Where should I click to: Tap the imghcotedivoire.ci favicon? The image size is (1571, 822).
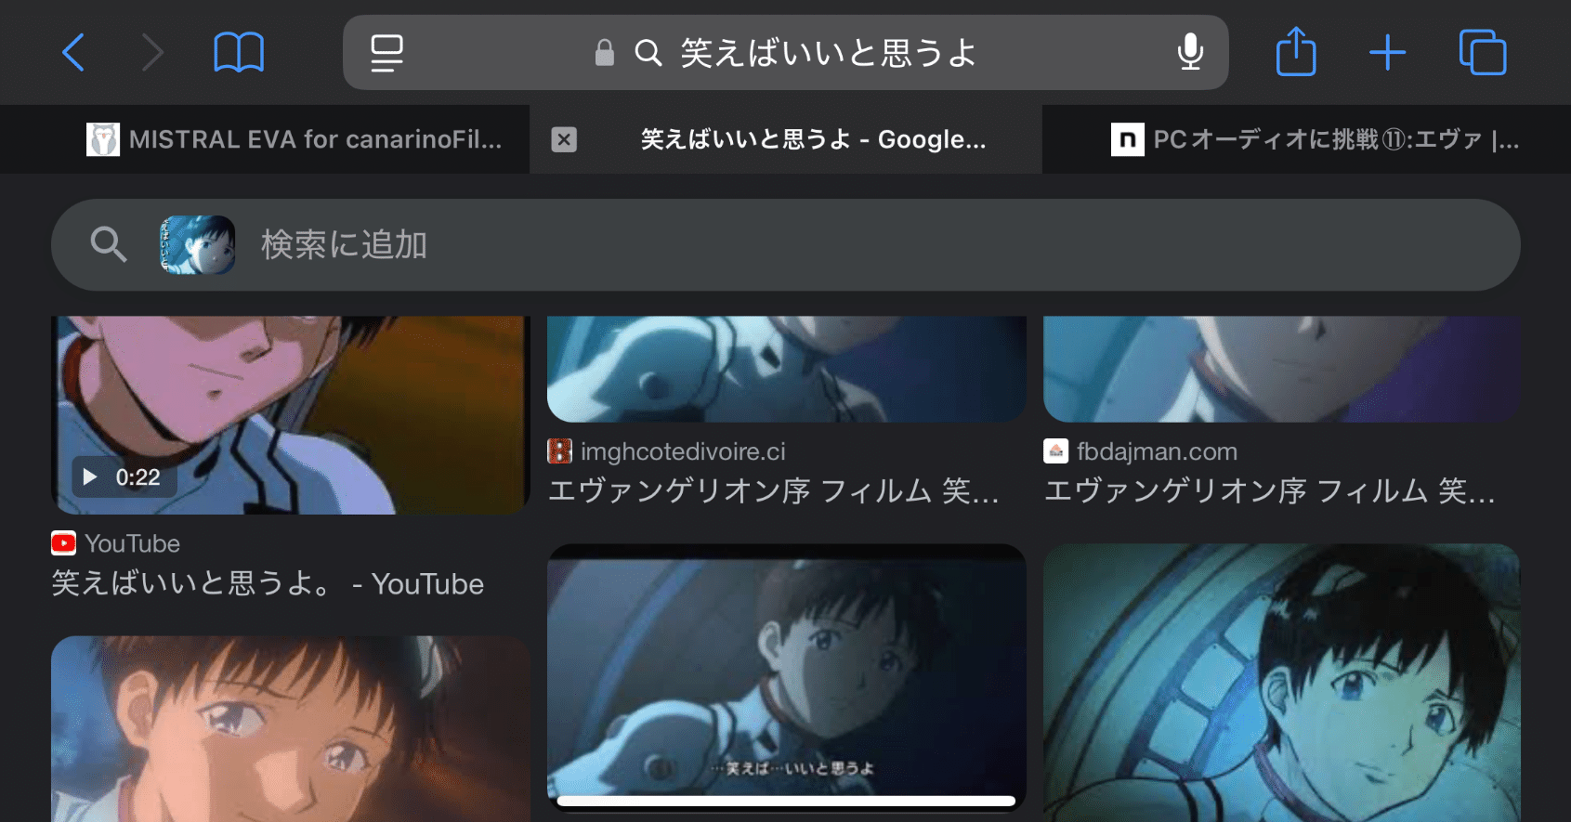point(559,451)
